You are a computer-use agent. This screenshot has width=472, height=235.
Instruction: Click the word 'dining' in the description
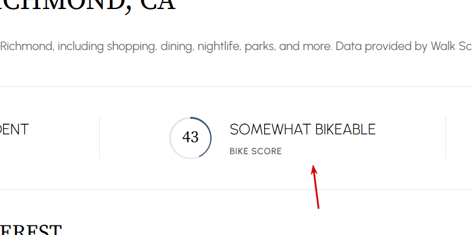tap(176, 47)
